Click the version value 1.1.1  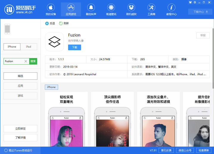click(x=61, y=59)
